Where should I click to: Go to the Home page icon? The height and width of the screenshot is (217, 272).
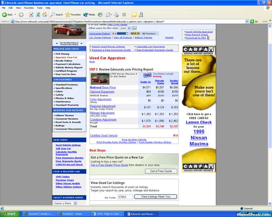coord(44,14)
